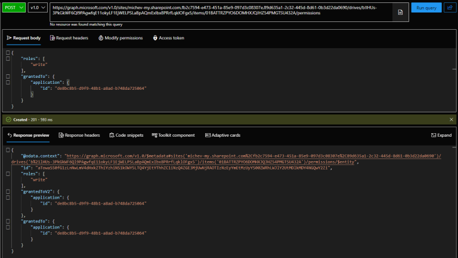Open the Toolkit component tab

(x=173, y=135)
